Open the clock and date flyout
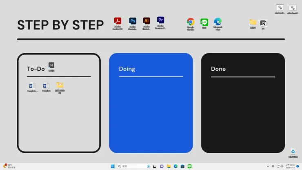 pos(290,166)
